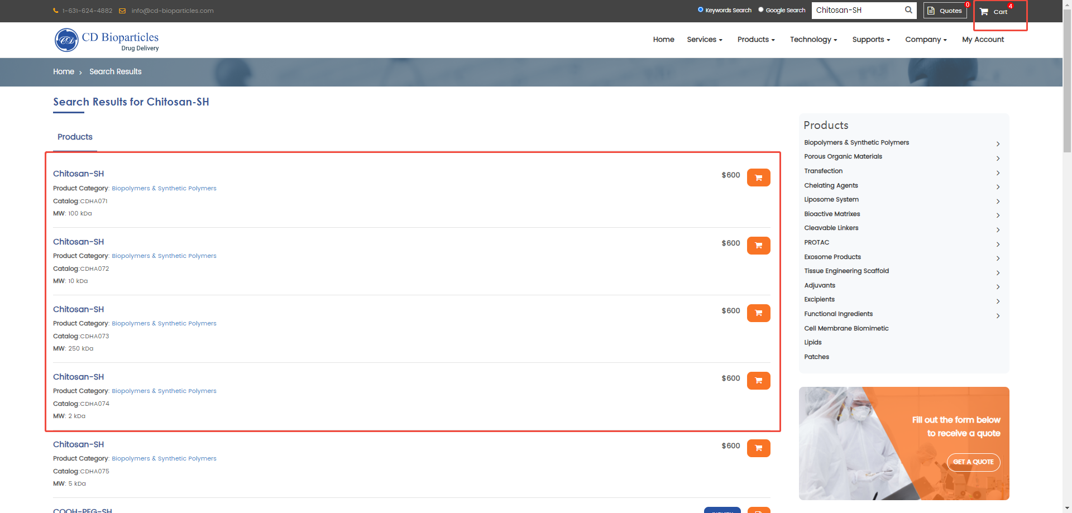The image size is (1072, 513).
Task: Open Tissue Engineering Scaffold category
Action: coord(846,271)
